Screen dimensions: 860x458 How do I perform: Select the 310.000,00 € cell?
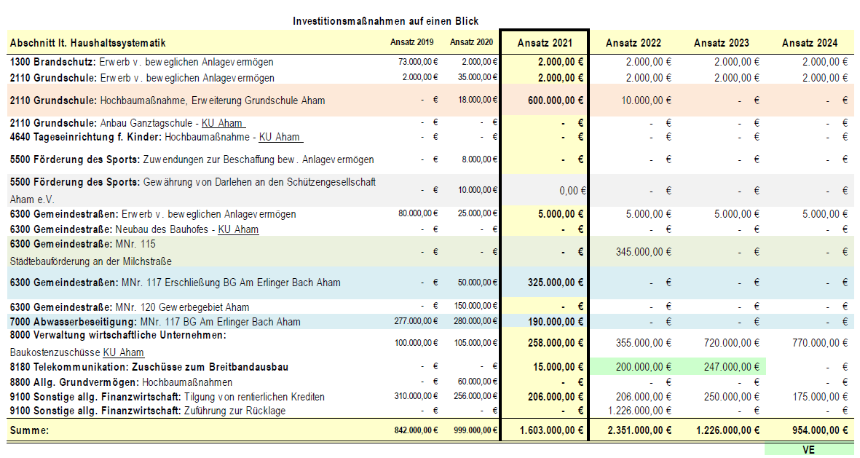click(x=416, y=396)
